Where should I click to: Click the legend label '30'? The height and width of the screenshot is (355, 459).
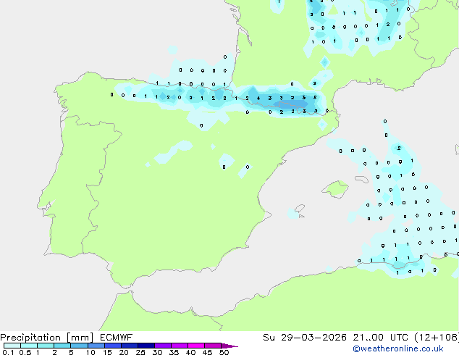coord(157,352)
